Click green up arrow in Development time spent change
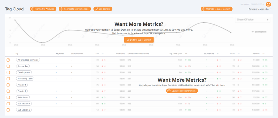 pyautogui.click(x=186, y=72)
